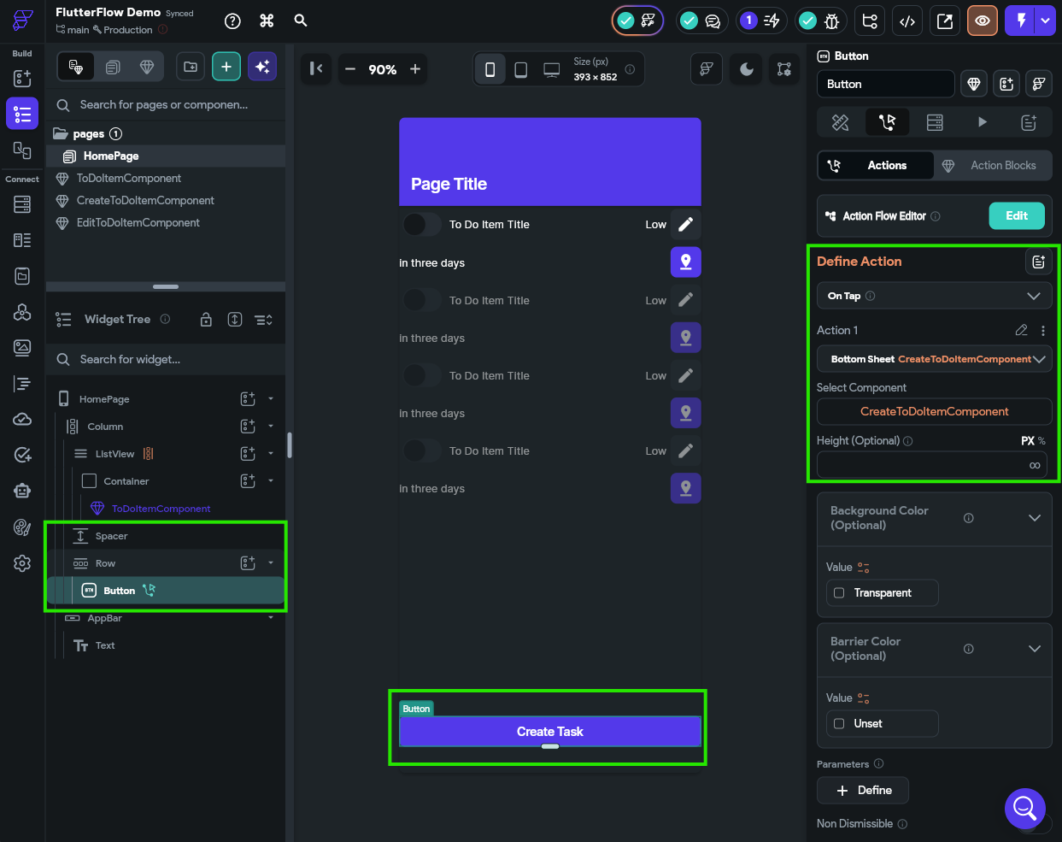Click the pencil edit icon on first item

685,224
